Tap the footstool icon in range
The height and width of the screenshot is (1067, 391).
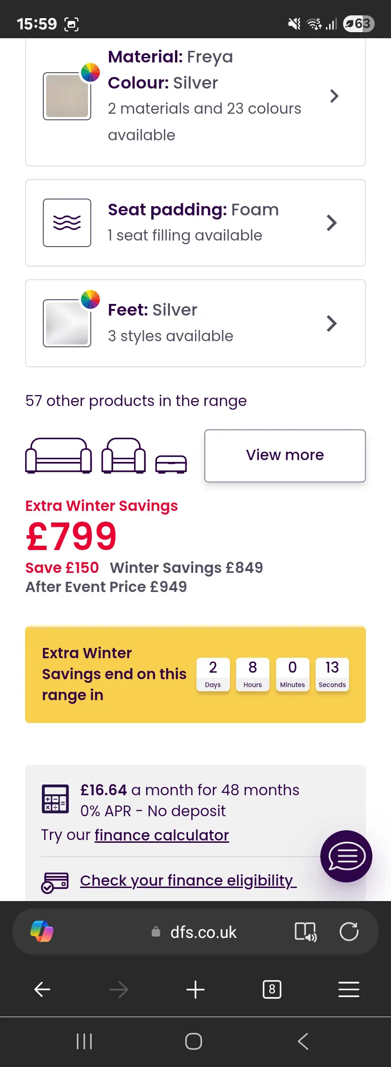171,464
